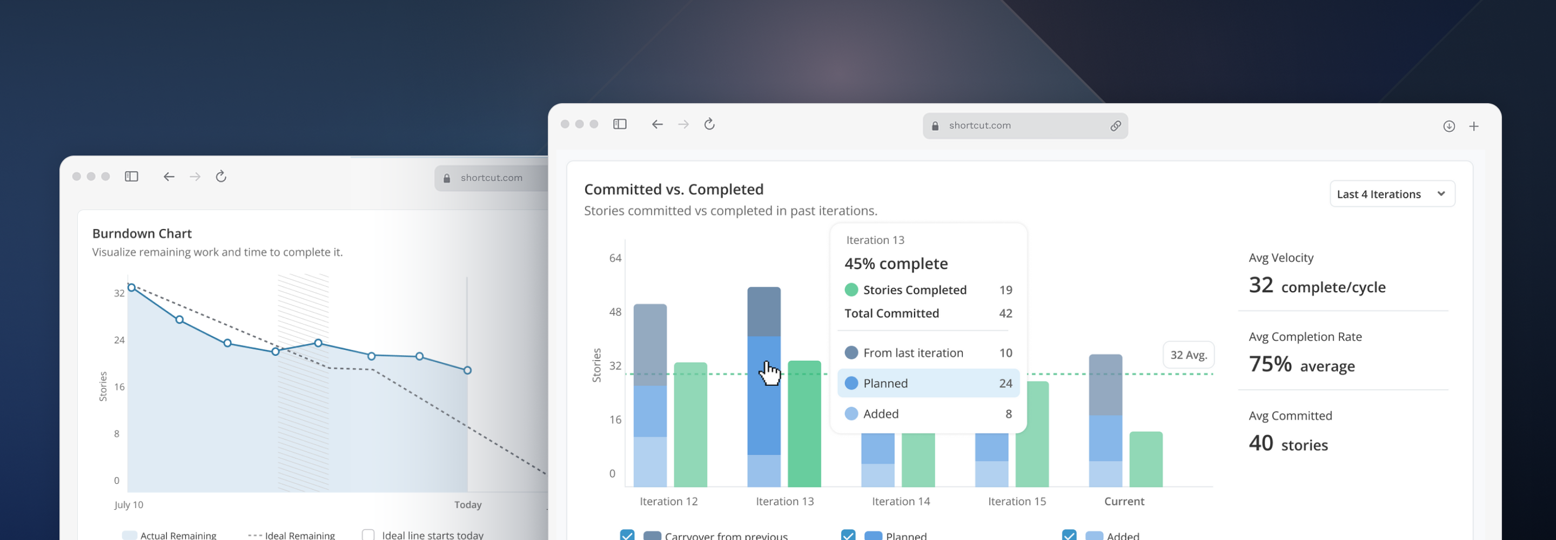Viewport: 1556px width, 540px height.
Task: Click the green completed bar for Current
Action: (x=1146, y=459)
